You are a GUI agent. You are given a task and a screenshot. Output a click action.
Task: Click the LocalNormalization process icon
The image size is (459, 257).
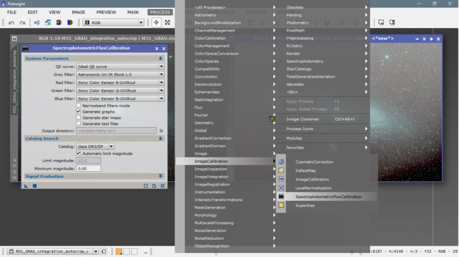281,188
